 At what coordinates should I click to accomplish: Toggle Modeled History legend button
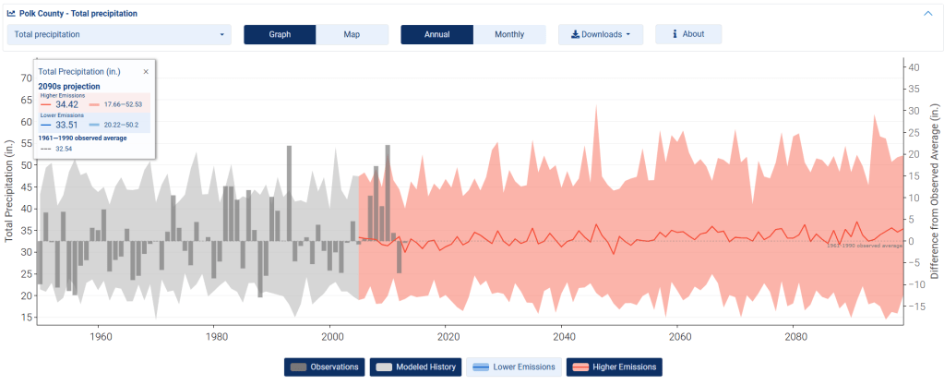(x=414, y=367)
